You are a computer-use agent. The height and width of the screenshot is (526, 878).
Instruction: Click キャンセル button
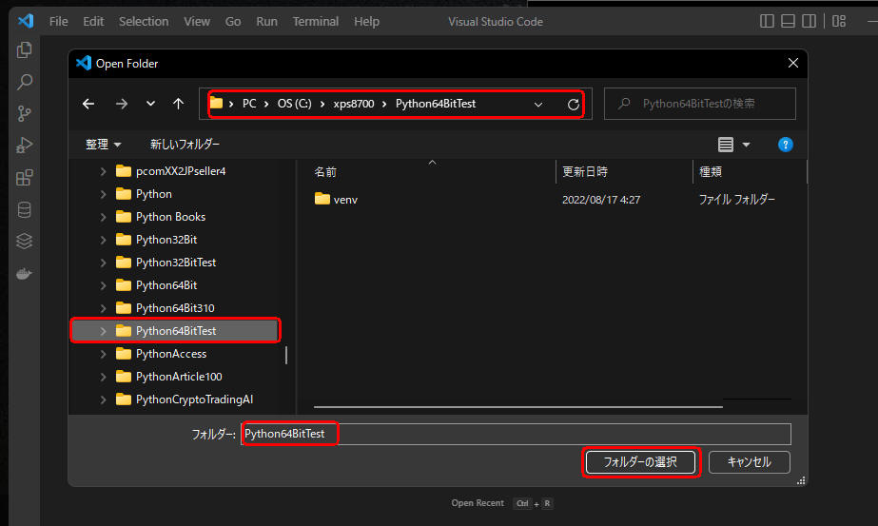pyautogui.click(x=750, y=462)
